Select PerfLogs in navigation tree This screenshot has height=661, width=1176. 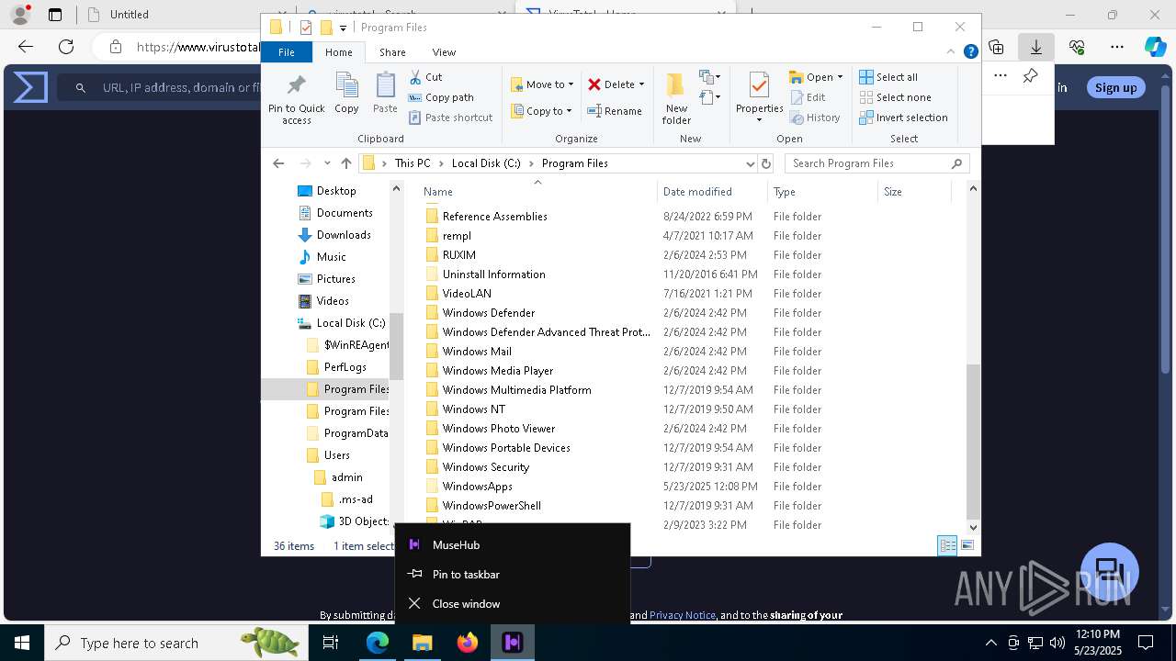336,367
